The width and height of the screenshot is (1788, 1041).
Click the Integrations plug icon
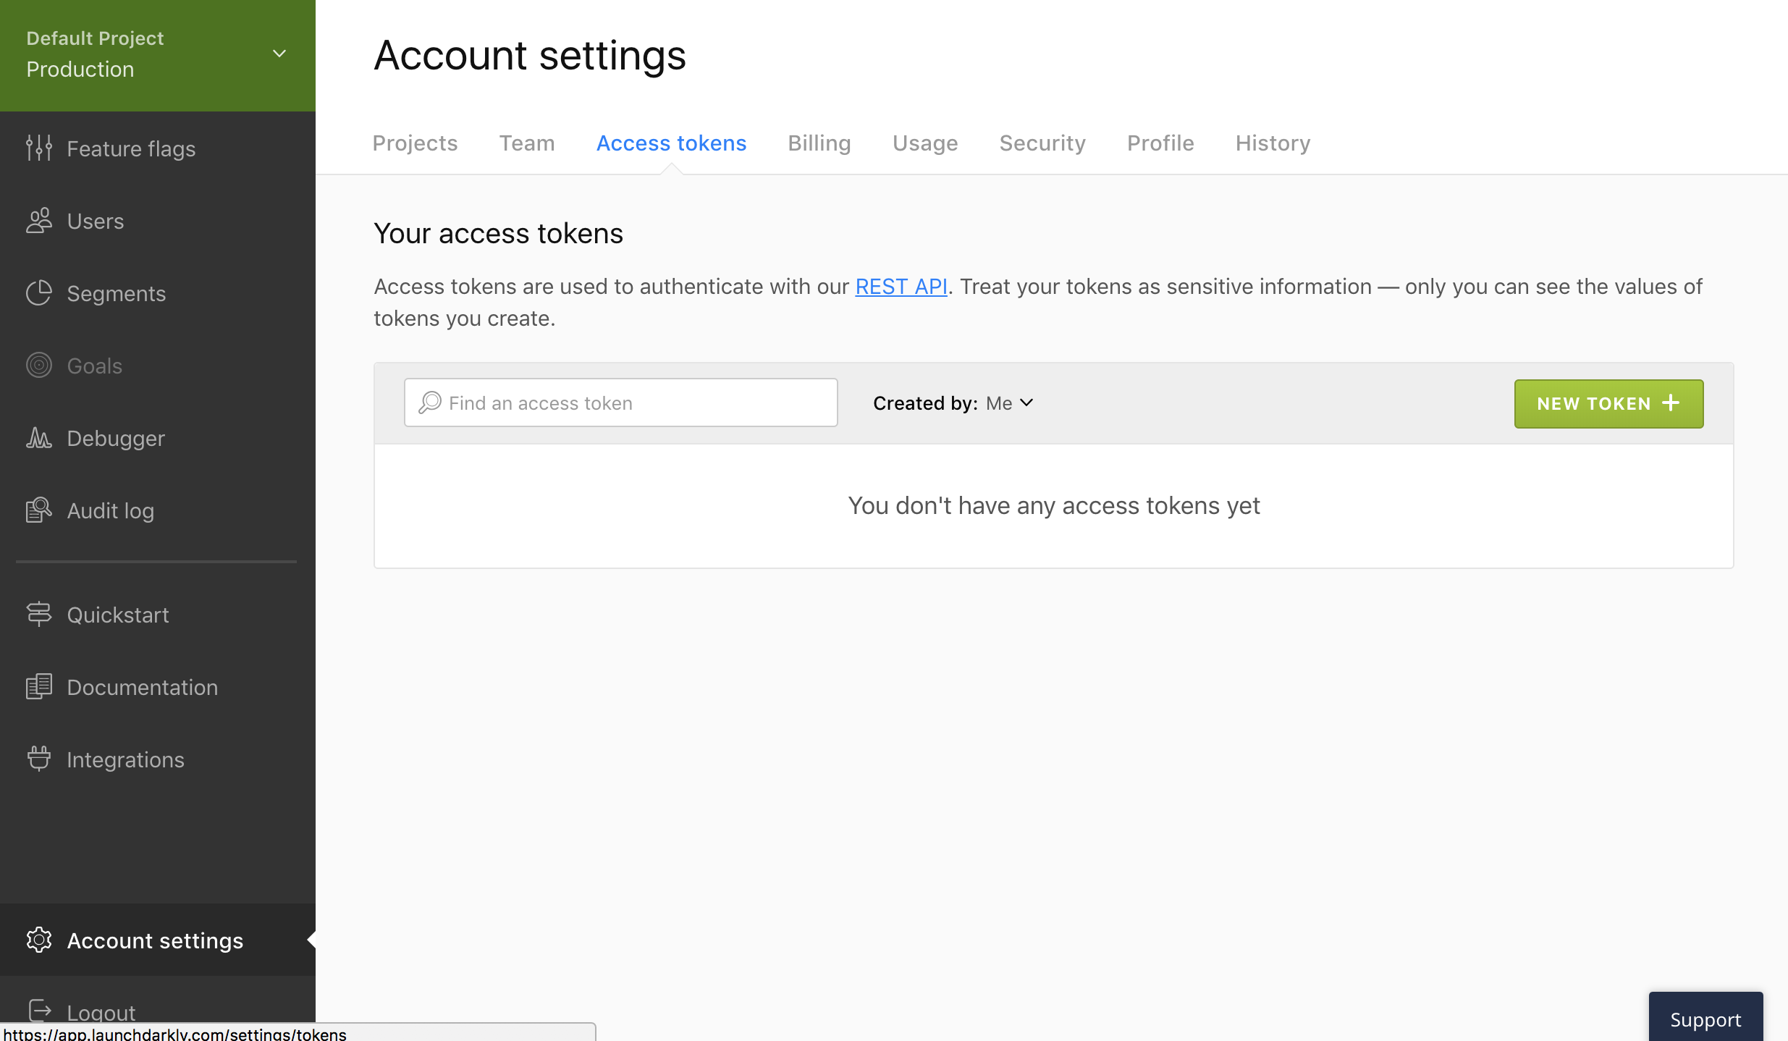pyautogui.click(x=39, y=759)
